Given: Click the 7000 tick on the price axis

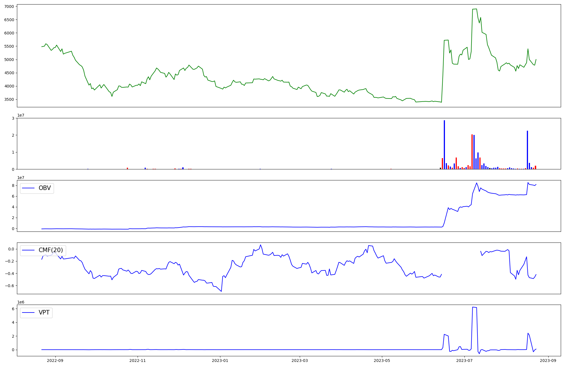Looking at the screenshot, I should [x=9, y=6].
